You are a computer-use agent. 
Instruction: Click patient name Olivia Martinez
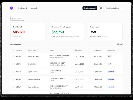tap(34, 56)
